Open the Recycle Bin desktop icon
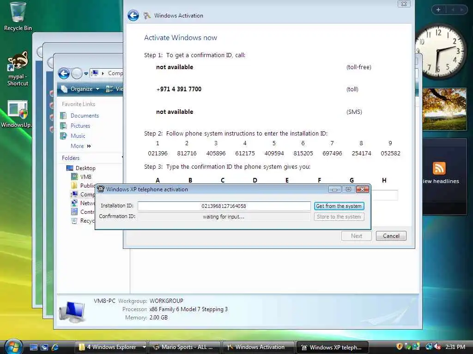473x354 pixels. click(18, 17)
